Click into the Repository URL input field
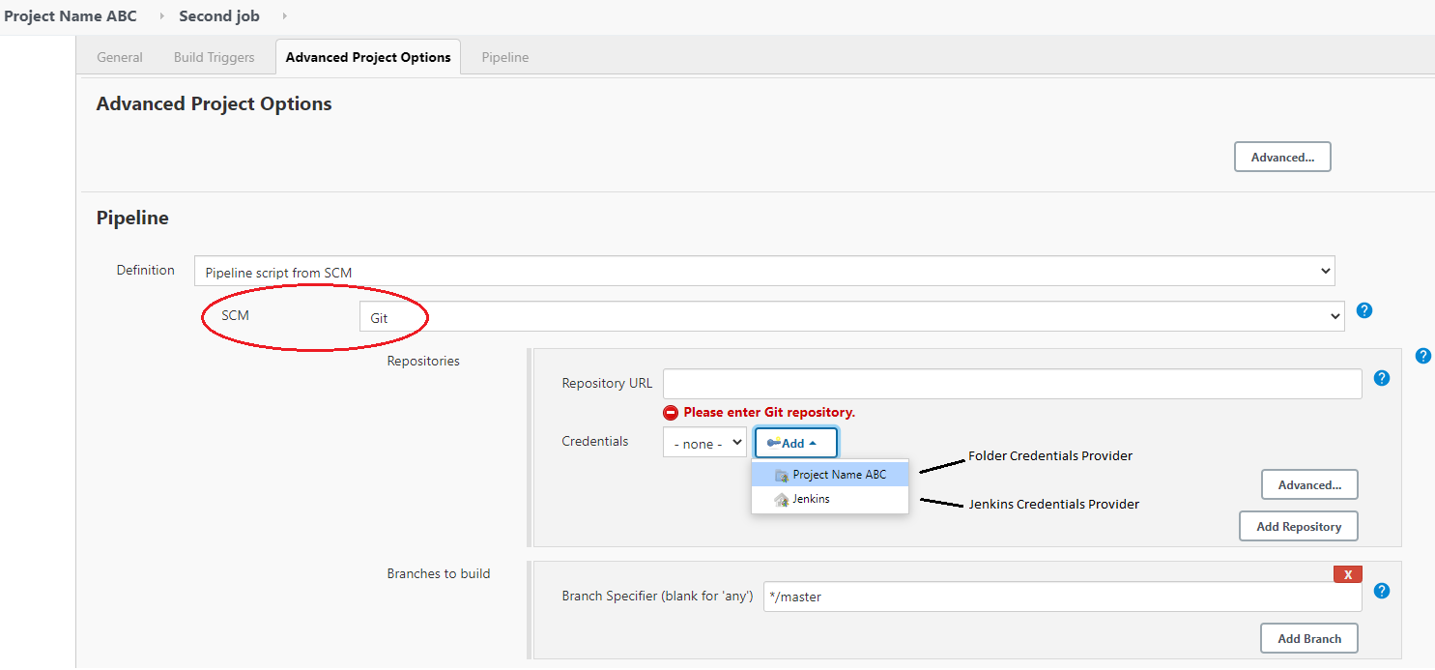Screen dimensions: 1435x670 (1012, 384)
